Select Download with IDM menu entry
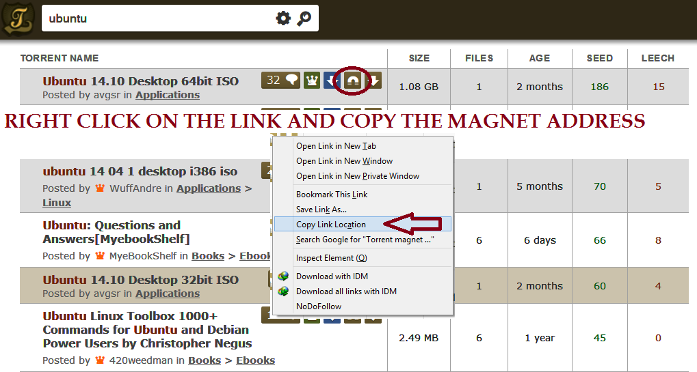Screen dimensions: 697x372 [x=332, y=276]
